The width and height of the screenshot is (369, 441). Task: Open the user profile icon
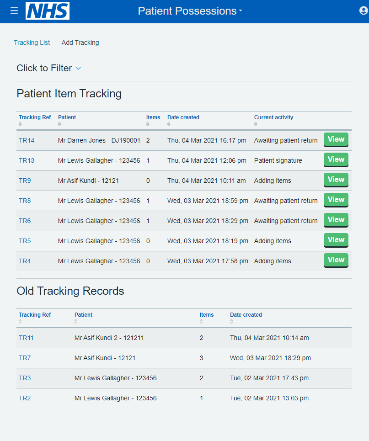pyautogui.click(x=364, y=11)
